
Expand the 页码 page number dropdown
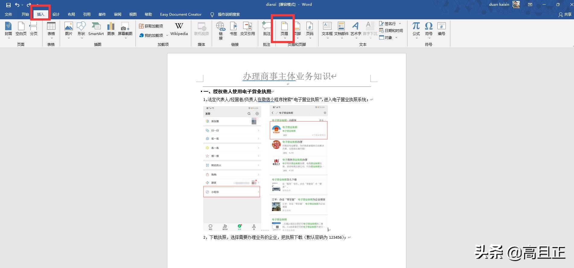coord(310,38)
